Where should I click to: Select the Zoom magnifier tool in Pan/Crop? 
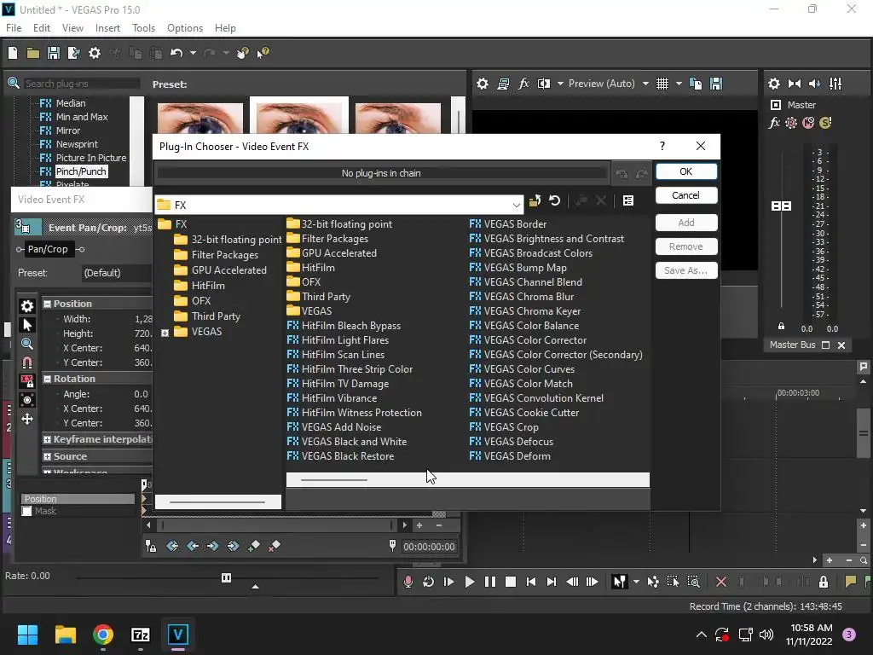point(26,344)
